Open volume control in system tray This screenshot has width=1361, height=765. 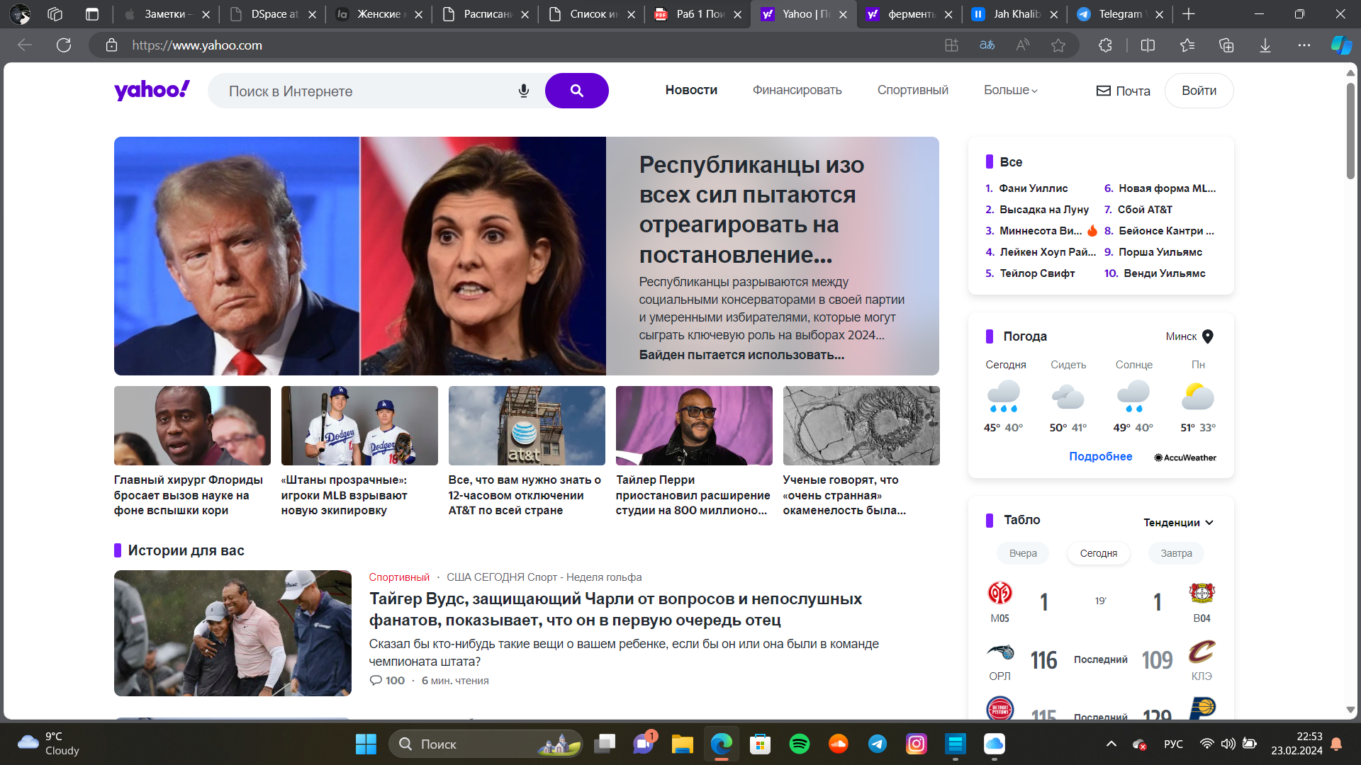pyautogui.click(x=1228, y=744)
